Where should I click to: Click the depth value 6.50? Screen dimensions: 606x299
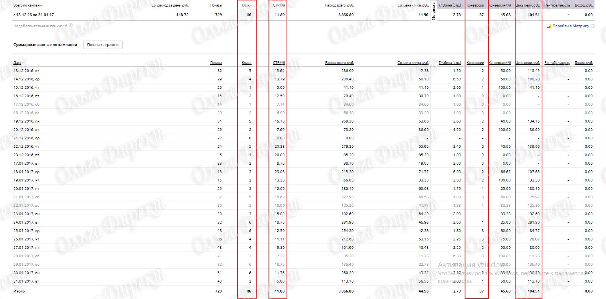tap(457, 79)
